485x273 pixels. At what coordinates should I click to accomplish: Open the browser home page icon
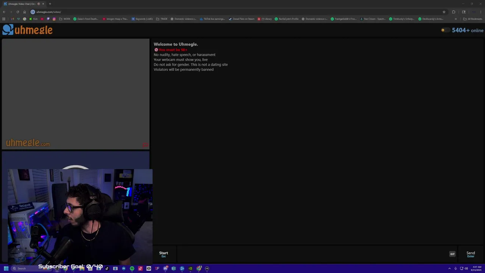click(x=25, y=12)
